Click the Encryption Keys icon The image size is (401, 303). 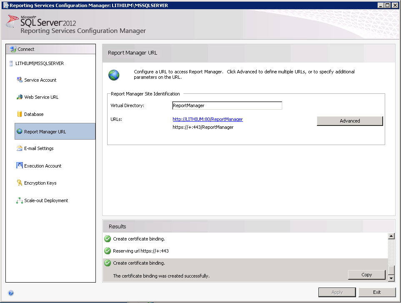[x=19, y=183]
